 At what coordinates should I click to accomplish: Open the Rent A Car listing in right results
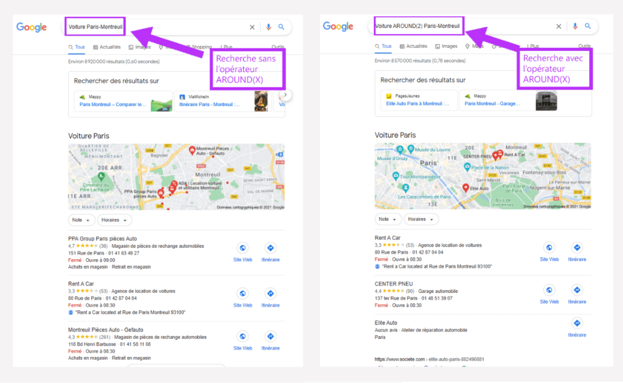388,238
